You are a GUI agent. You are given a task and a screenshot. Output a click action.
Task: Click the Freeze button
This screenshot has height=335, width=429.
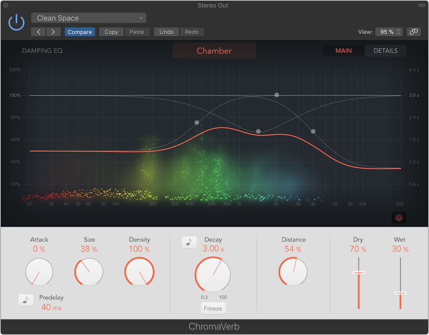213,309
